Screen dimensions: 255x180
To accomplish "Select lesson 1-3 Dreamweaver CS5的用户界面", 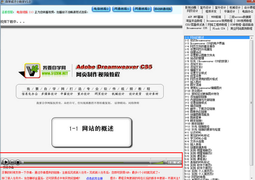I will click(x=217, y=43).
